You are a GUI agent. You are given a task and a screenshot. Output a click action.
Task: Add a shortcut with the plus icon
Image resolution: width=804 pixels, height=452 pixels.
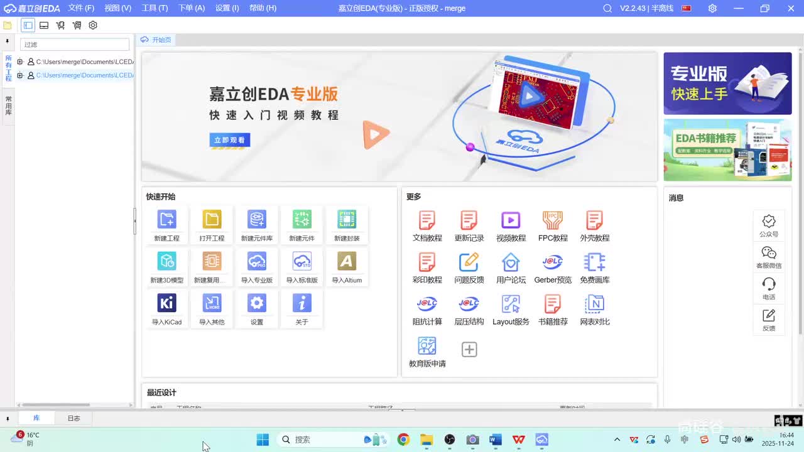tap(469, 350)
